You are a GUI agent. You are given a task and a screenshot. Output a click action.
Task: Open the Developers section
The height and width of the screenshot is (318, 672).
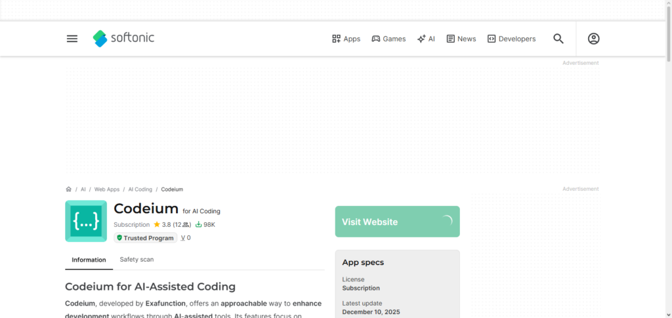(511, 39)
